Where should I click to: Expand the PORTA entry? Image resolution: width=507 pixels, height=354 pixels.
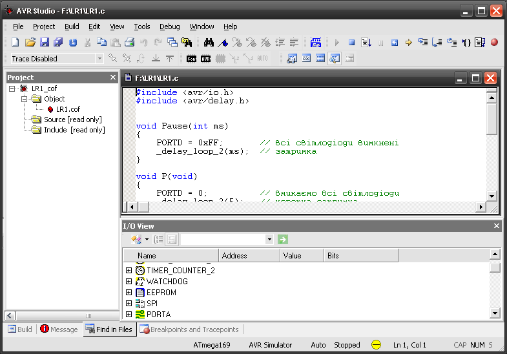click(129, 314)
